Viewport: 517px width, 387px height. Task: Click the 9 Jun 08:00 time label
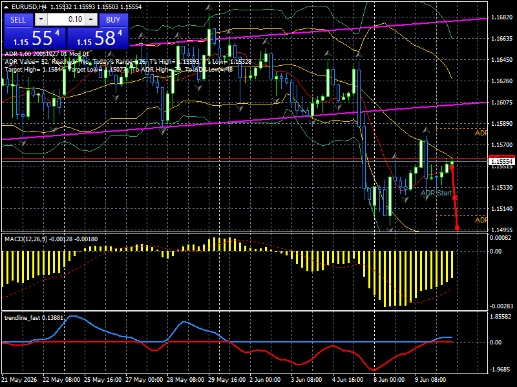click(430, 379)
